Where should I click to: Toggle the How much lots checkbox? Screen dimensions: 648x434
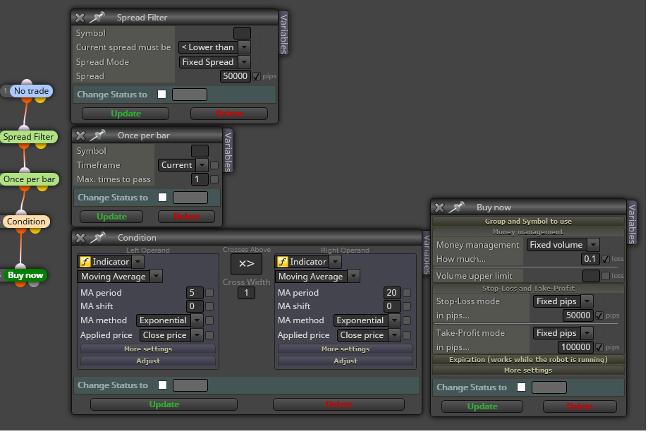coord(606,260)
